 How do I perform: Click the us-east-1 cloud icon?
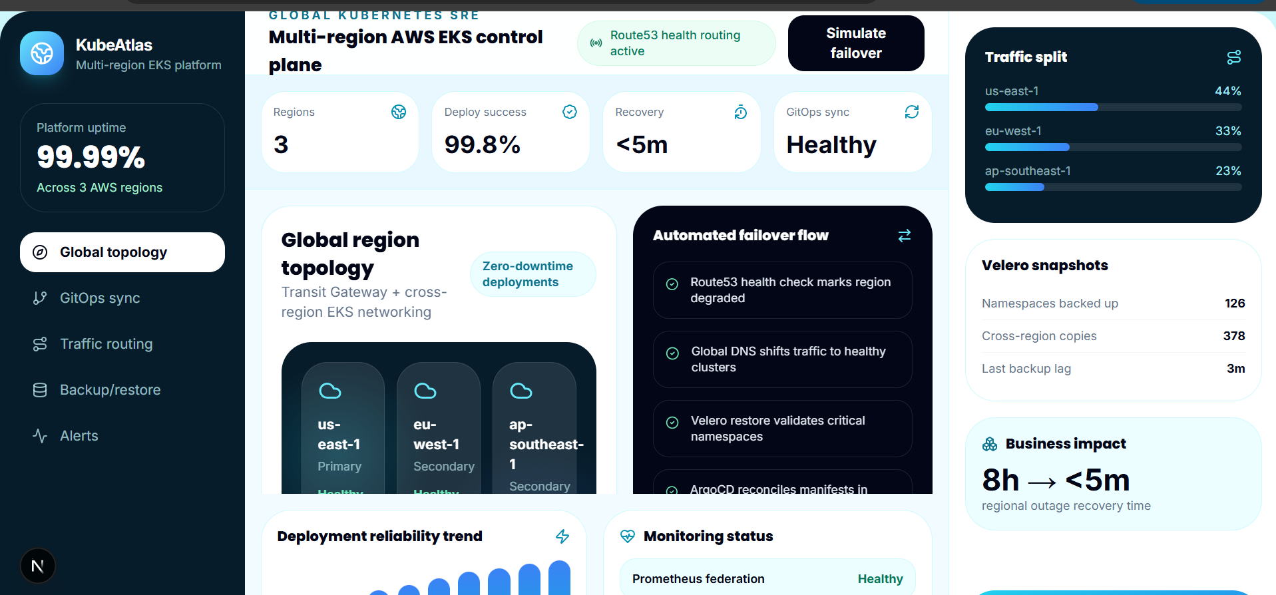(330, 391)
